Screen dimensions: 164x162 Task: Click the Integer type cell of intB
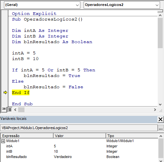[112, 151]
